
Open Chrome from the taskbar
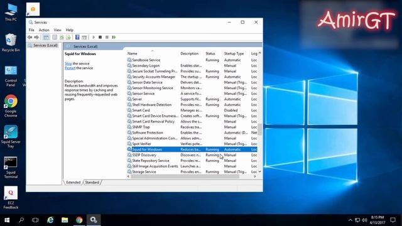coord(79,220)
